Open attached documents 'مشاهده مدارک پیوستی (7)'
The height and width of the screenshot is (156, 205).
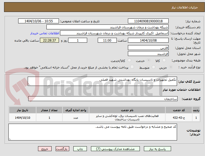(x=115, y=149)
